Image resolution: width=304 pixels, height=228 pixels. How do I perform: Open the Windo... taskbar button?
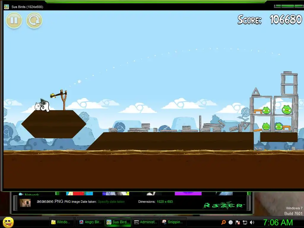coord(61,222)
